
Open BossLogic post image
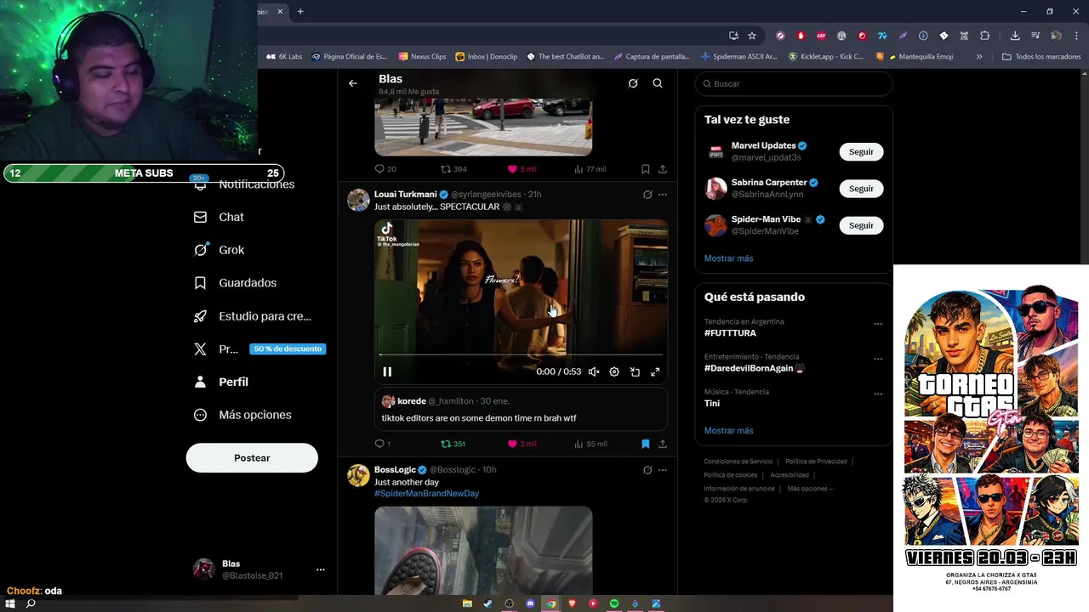(x=483, y=550)
